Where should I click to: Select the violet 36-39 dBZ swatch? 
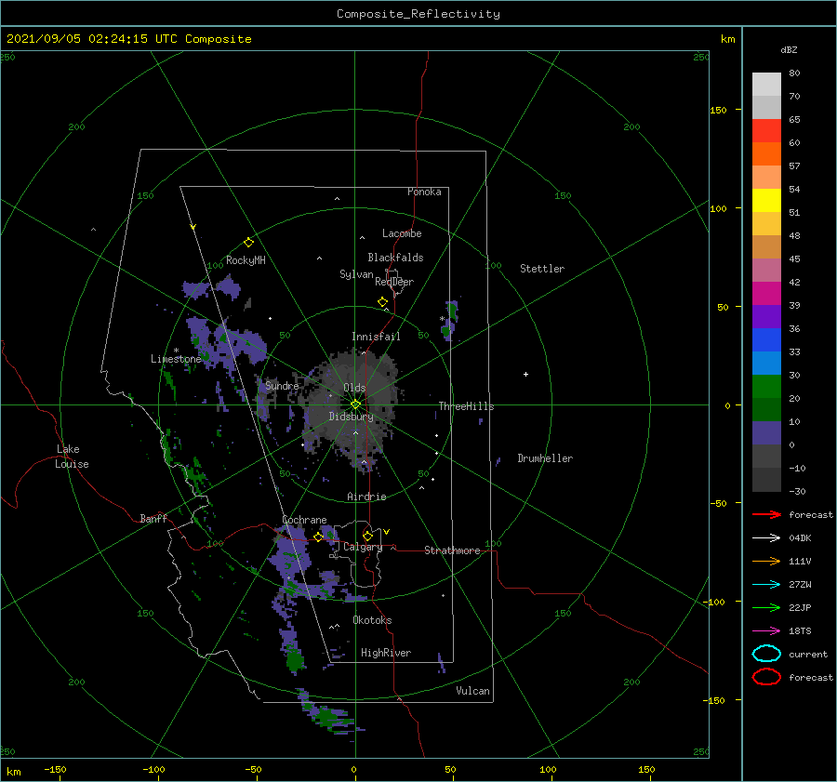tap(766, 316)
